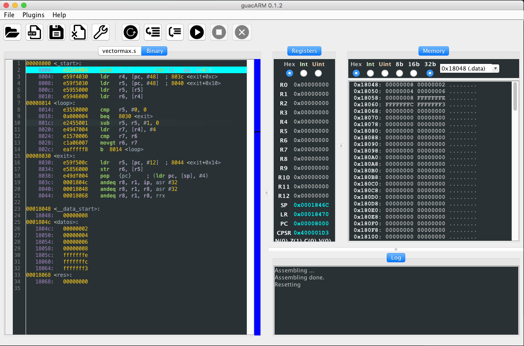Select 16b width in Memory panel
The width and height of the screenshot is (524, 346).
[414, 73]
